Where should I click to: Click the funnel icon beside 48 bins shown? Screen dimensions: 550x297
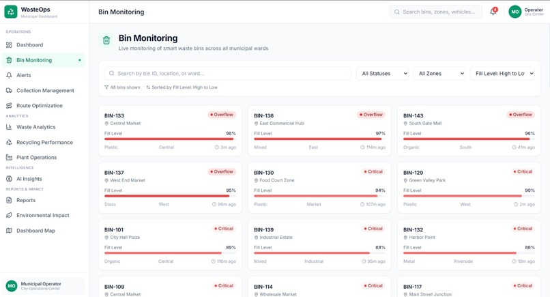click(106, 87)
